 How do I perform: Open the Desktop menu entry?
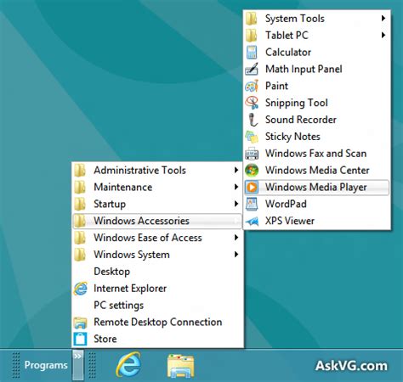coord(157,272)
